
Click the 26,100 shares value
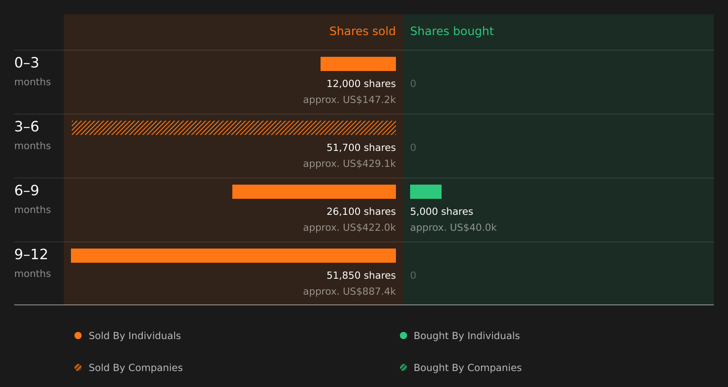pyautogui.click(x=361, y=212)
